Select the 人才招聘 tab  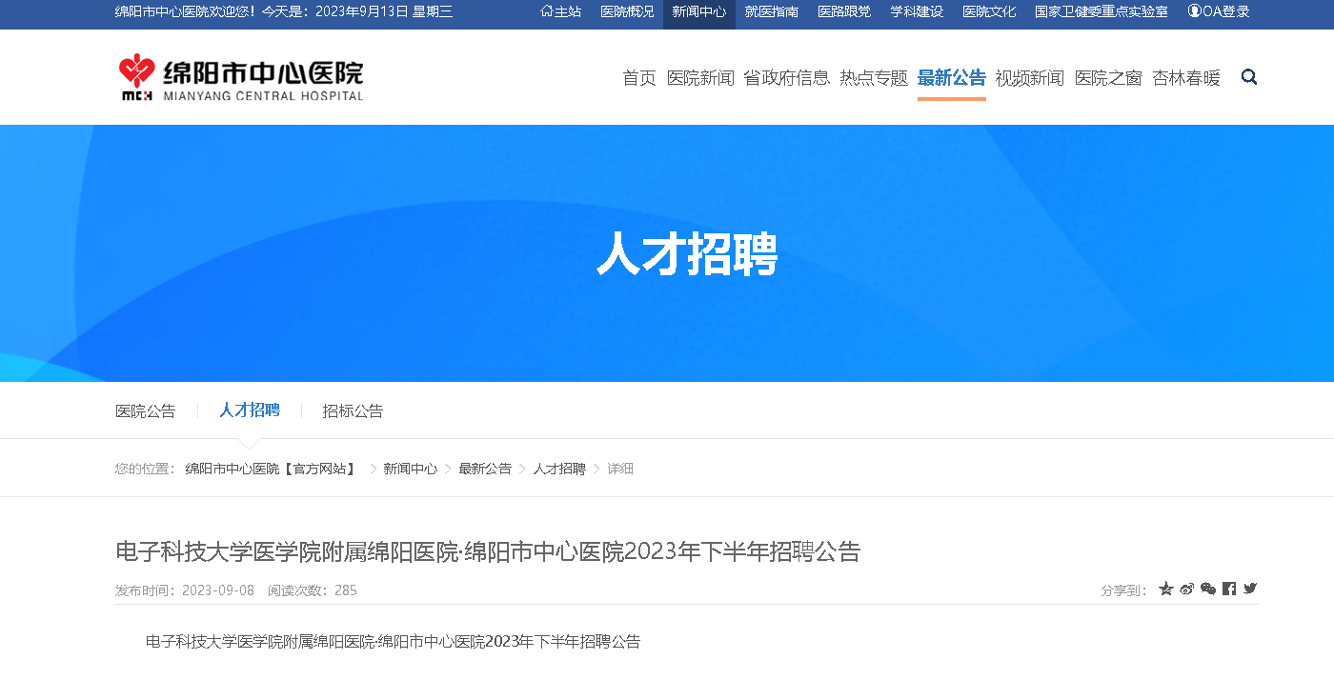pos(250,410)
